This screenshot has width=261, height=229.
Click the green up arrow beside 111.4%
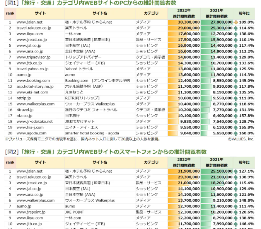[x=236, y=206]
